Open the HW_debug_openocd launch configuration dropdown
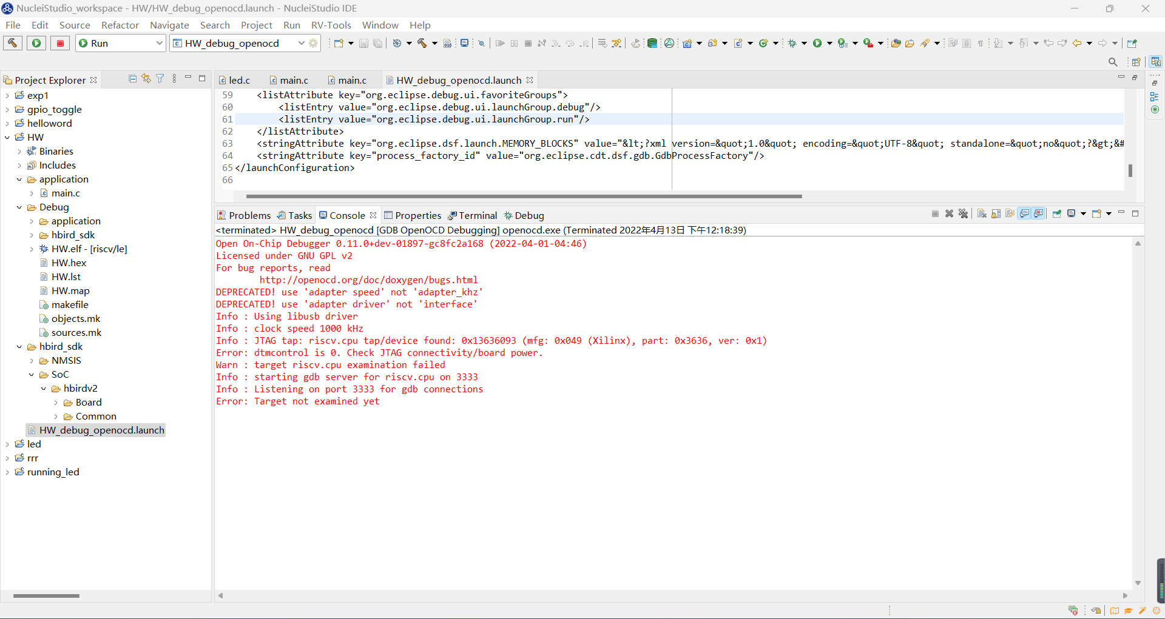The height and width of the screenshot is (619, 1165). (x=301, y=43)
